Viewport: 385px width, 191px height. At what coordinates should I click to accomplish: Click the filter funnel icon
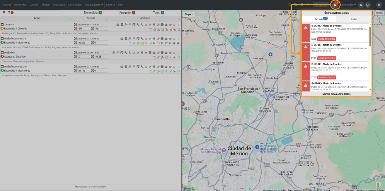click(9, 13)
